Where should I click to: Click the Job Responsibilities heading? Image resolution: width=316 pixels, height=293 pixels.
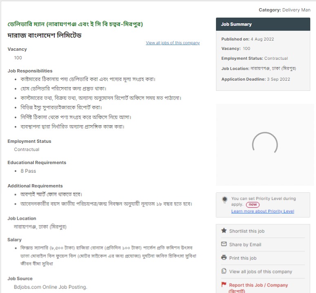[x=30, y=71]
